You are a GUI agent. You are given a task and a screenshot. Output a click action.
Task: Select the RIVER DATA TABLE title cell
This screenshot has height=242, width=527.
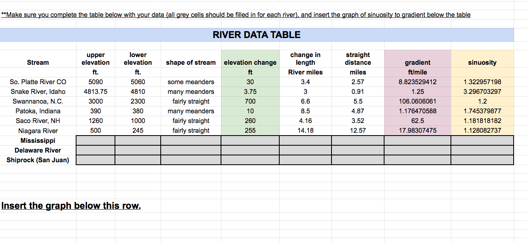point(257,34)
